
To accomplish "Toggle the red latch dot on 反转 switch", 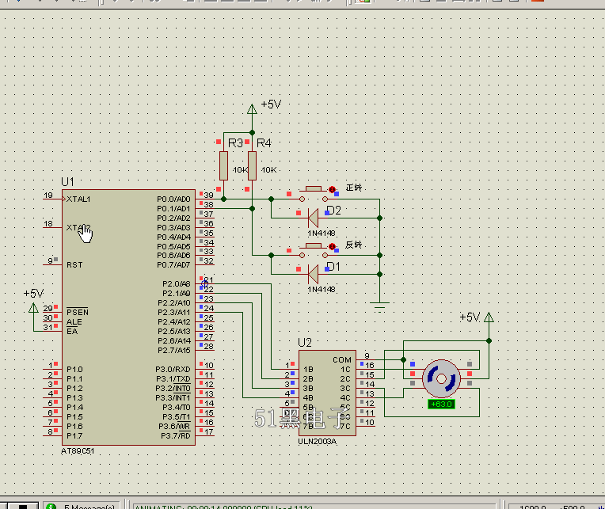I will pyautogui.click(x=332, y=246).
